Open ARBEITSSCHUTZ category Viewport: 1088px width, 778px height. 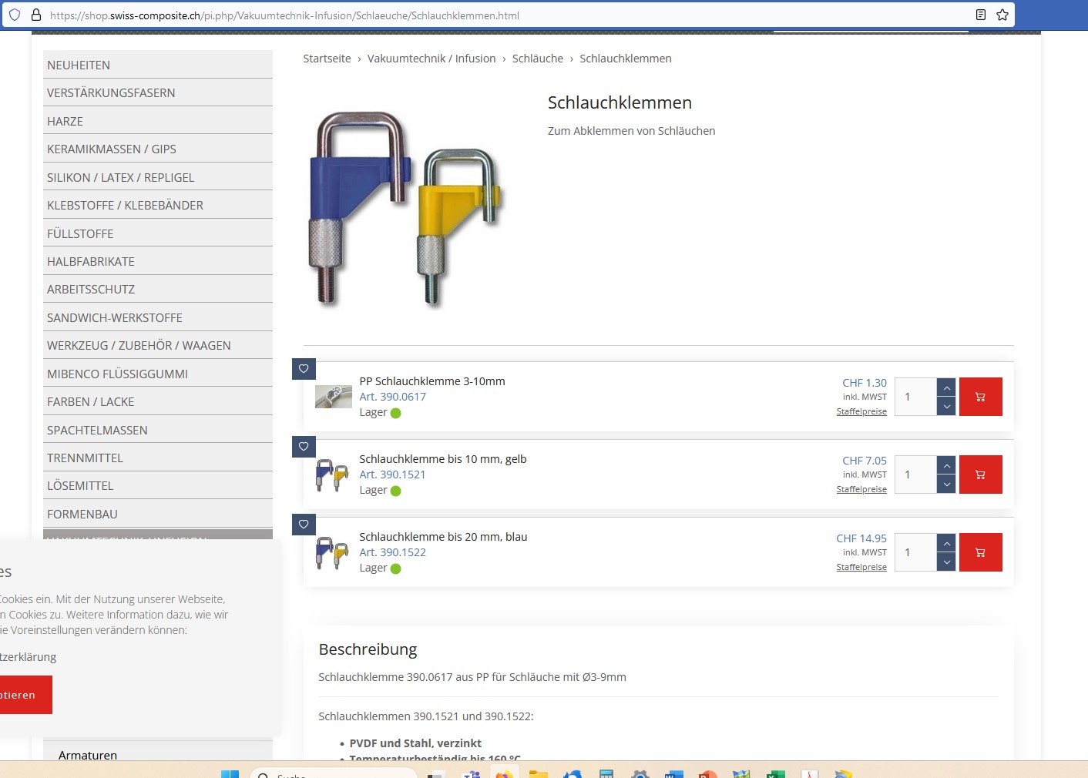point(158,289)
